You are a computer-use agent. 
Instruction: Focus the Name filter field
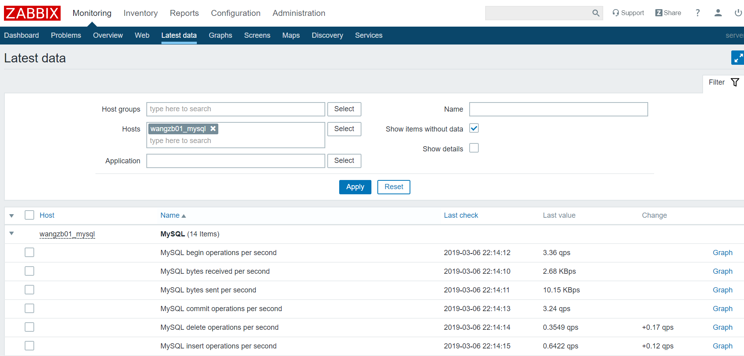pyautogui.click(x=559, y=109)
